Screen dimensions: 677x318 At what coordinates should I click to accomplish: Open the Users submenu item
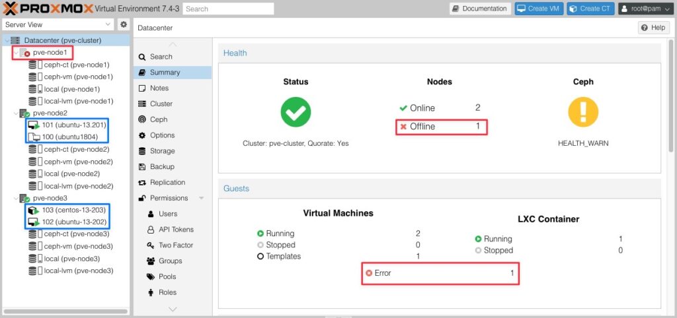tap(173, 214)
